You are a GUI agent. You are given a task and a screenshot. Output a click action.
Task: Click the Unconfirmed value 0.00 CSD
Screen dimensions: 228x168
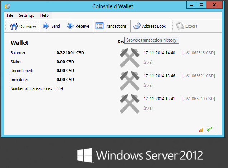coord(65,71)
